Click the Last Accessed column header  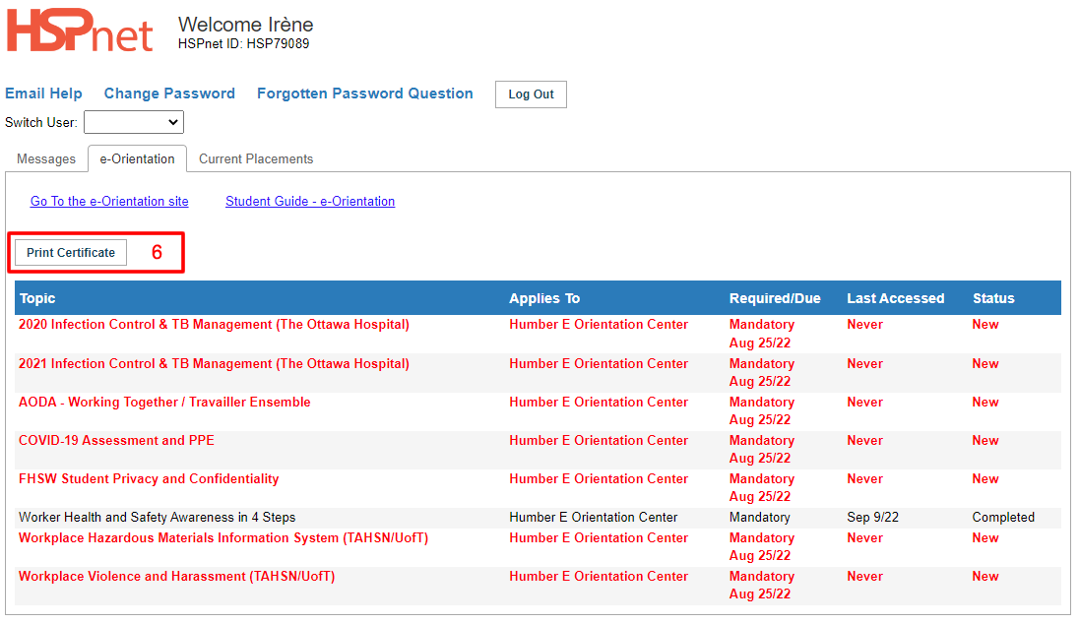[x=896, y=298]
